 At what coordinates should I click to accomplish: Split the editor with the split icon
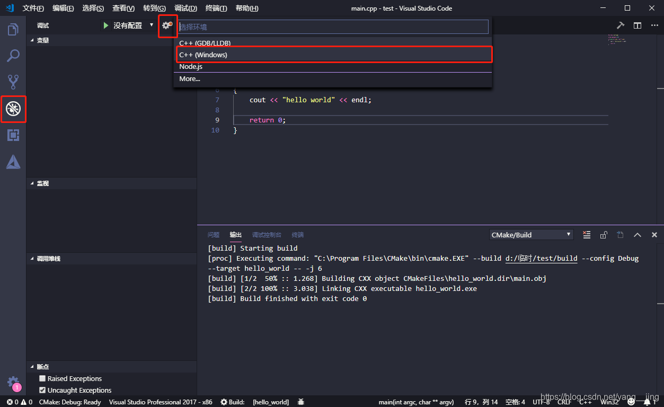pyautogui.click(x=638, y=25)
